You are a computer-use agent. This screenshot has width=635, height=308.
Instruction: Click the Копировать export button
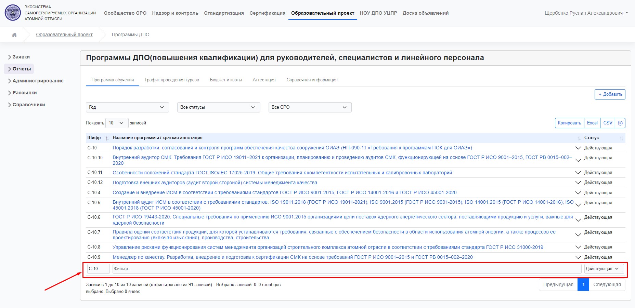569,123
